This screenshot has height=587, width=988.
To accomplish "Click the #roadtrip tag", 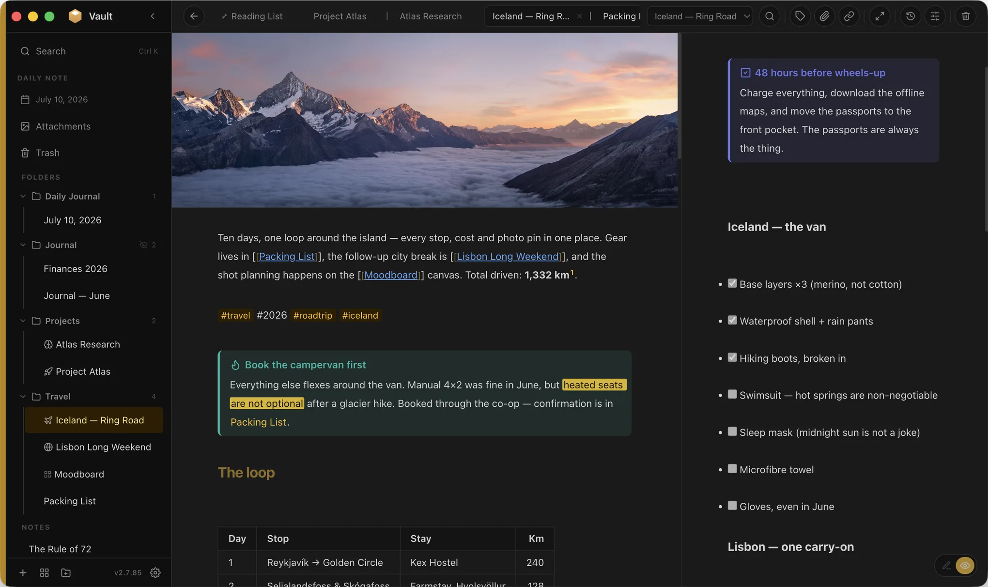I will pos(313,315).
